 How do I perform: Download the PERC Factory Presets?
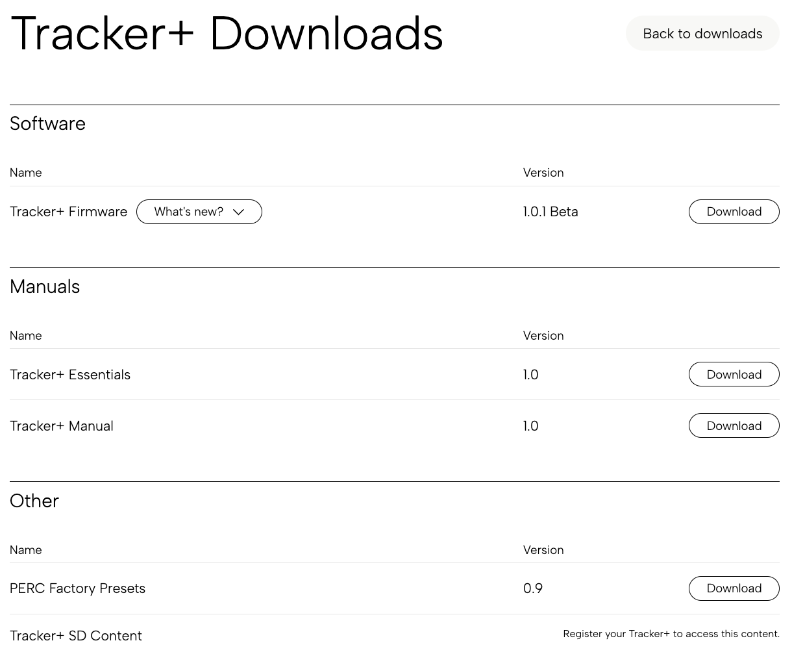click(734, 588)
